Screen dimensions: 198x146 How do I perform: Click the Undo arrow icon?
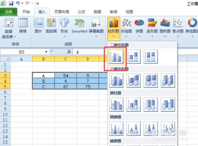point(18,3)
